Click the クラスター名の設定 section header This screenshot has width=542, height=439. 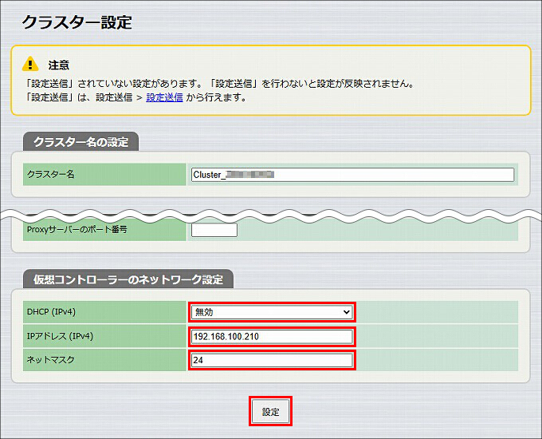(81, 142)
